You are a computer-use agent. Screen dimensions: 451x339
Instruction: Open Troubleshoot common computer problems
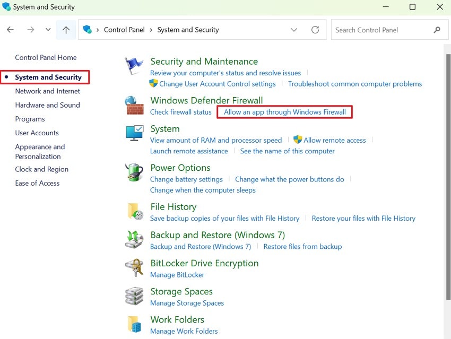point(355,84)
